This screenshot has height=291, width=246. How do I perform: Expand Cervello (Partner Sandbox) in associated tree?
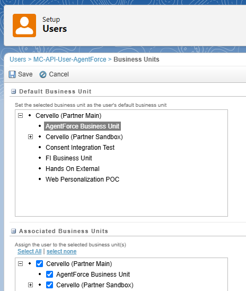click(30, 285)
